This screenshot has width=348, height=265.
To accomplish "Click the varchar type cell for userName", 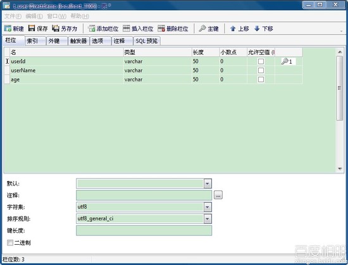I will pyautogui.click(x=158, y=71).
